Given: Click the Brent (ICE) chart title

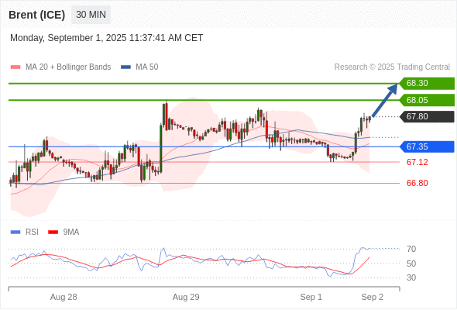Looking at the screenshot, I should click(37, 15).
